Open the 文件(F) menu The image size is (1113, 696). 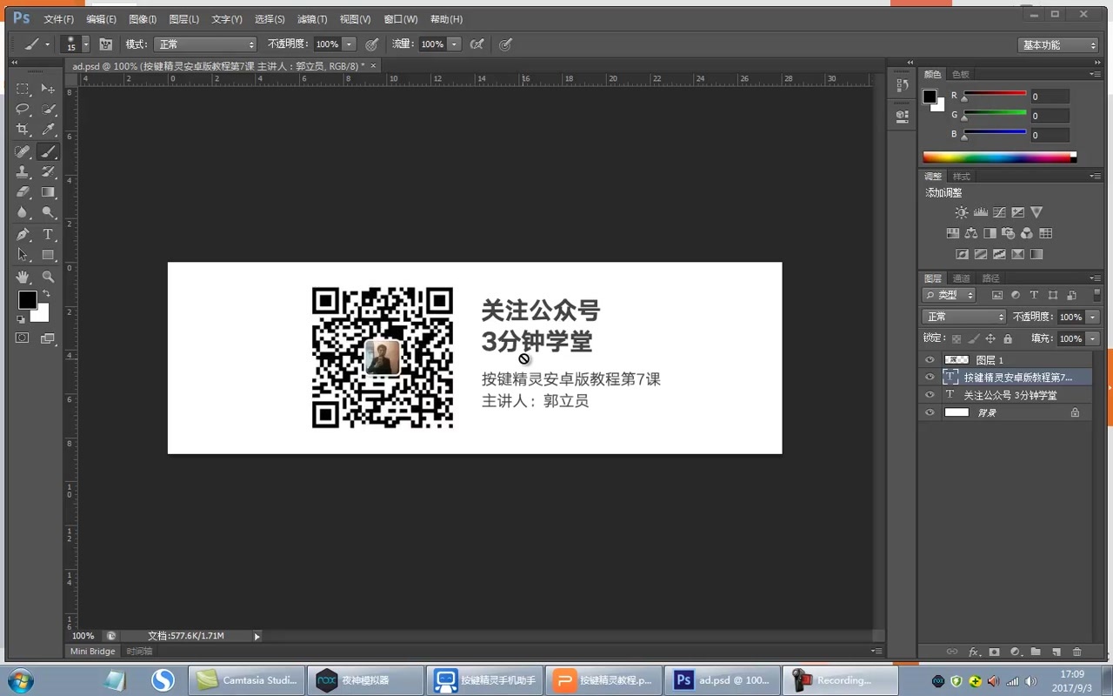(x=59, y=19)
